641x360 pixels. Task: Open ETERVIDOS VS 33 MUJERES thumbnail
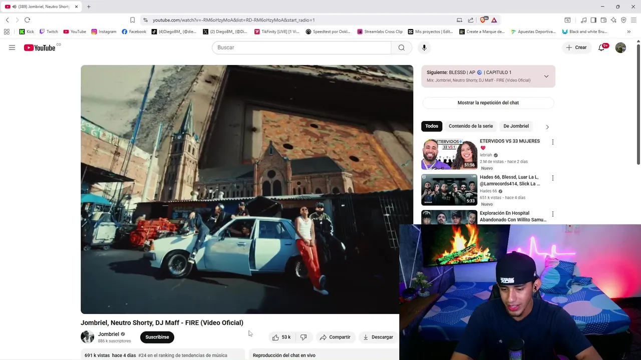click(449, 154)
